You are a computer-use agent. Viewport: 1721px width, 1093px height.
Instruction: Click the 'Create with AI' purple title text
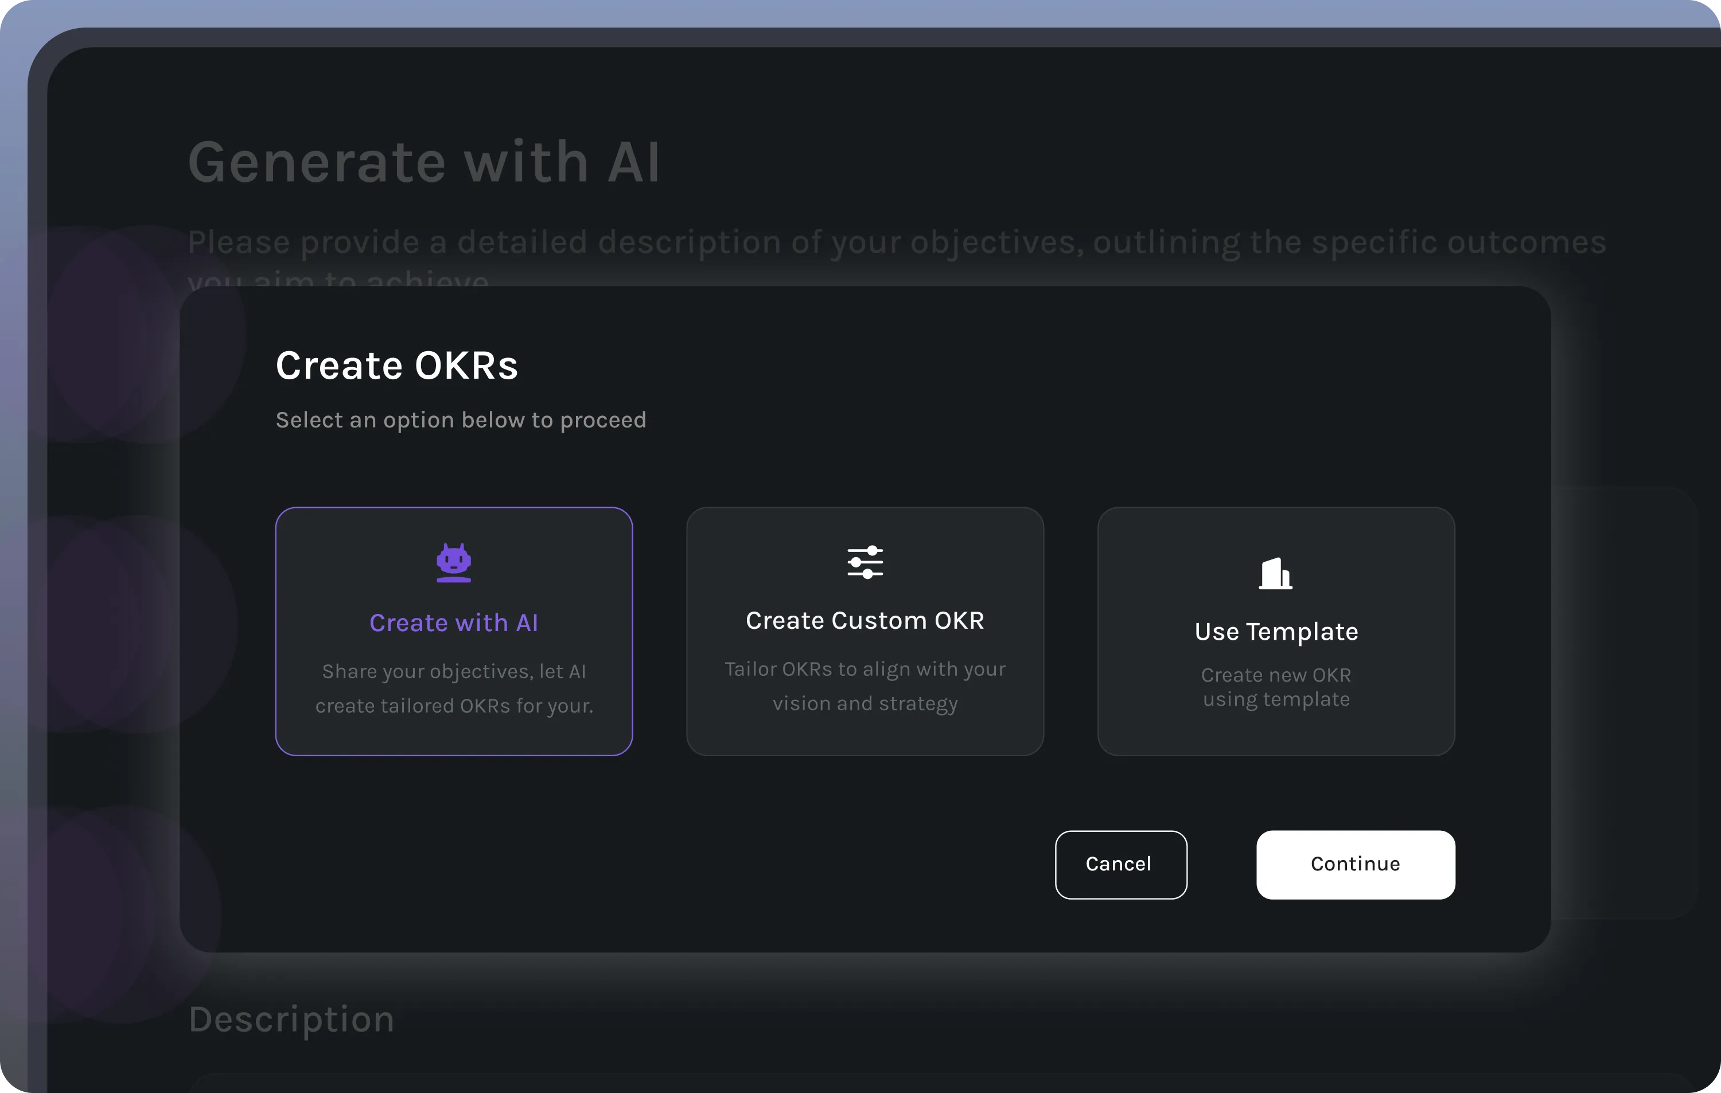(454, 623)
